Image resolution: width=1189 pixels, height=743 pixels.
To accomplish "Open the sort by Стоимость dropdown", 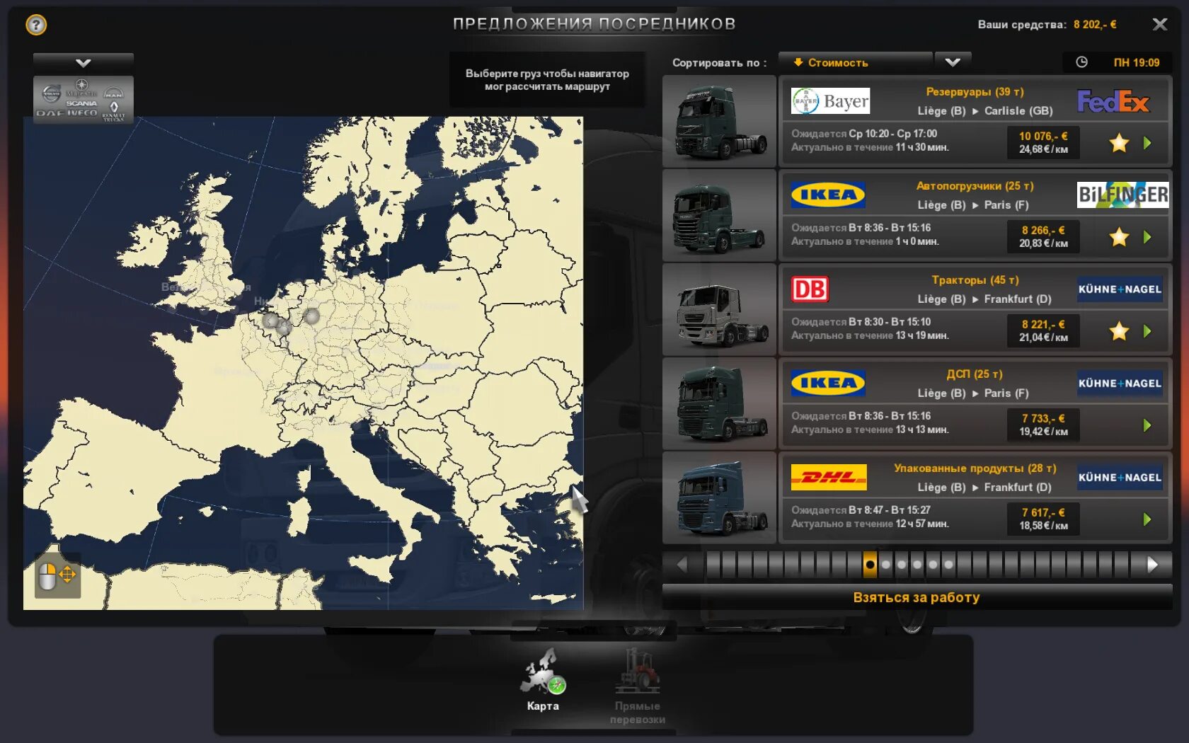I will click(x=855, y=62).
